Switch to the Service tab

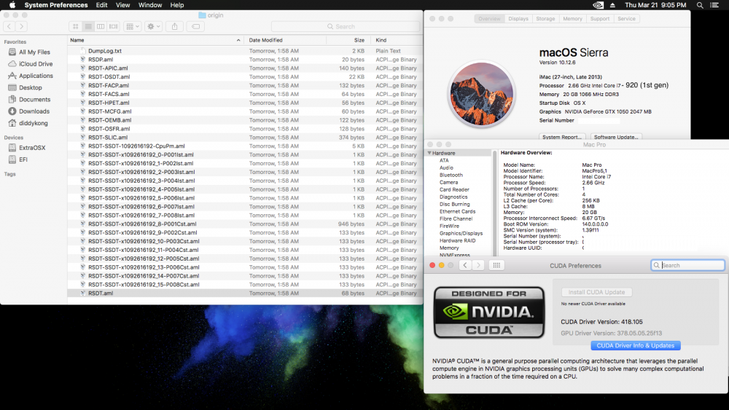click(x=626, y=19)
